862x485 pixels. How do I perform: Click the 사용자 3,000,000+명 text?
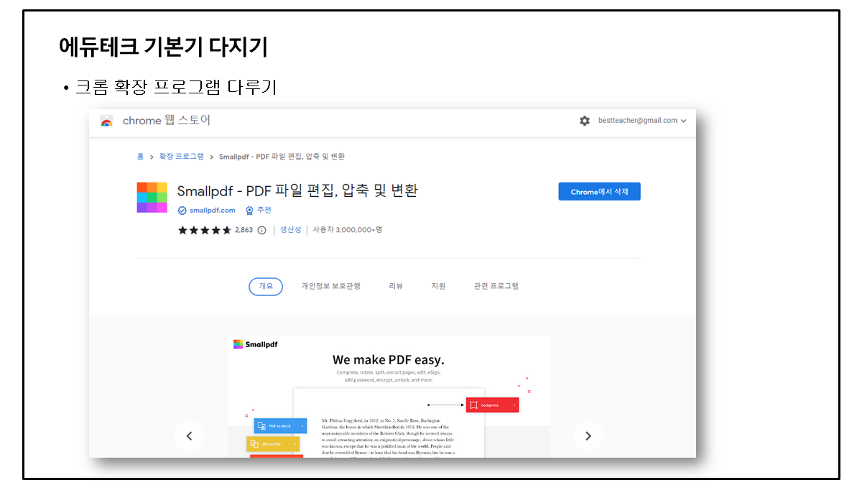(348, 230)
